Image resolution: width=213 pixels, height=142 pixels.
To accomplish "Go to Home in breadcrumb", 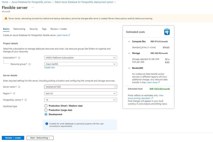I will pos(5,2).
